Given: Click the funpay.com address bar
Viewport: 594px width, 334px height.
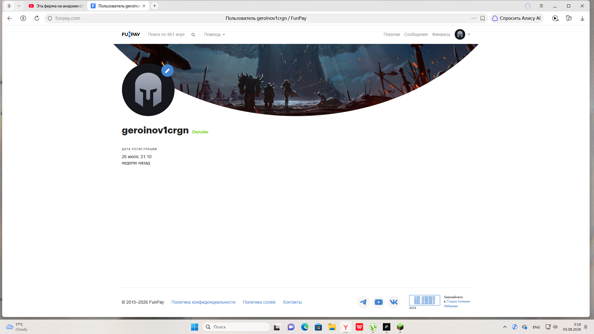Looking at the screenshot, I should [266, 18].
